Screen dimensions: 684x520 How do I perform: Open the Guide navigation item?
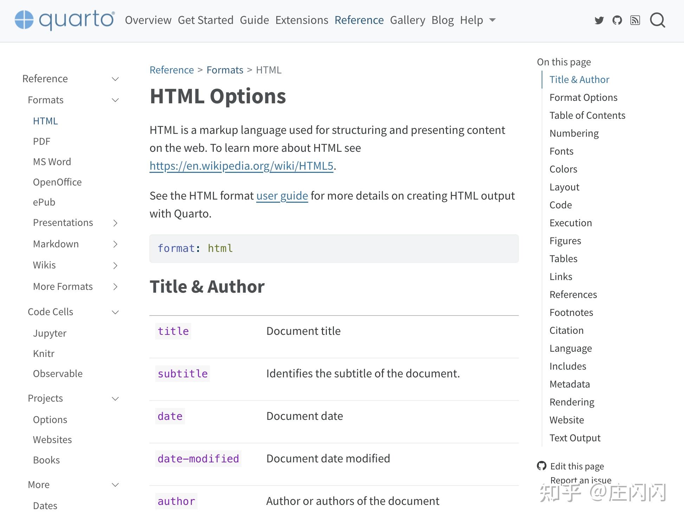[x=254, y=20]
